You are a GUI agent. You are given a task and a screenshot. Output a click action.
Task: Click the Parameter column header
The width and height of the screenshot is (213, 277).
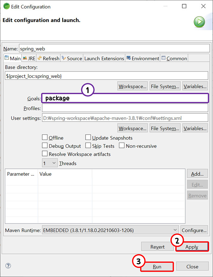pos(21,174)
